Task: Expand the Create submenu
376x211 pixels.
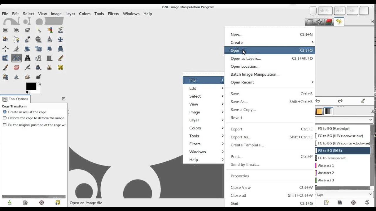Action: 269,42
